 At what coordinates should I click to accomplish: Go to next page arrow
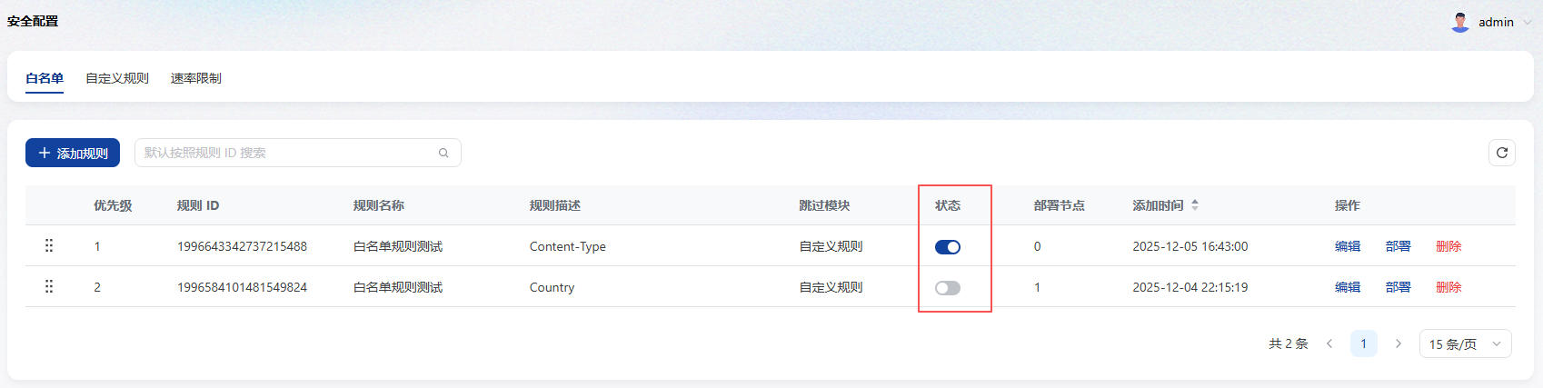point(1399,343)
